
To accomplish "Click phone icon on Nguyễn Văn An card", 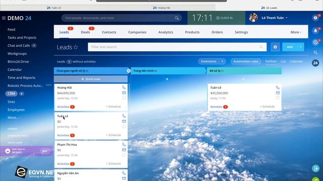I will [124, 173].
